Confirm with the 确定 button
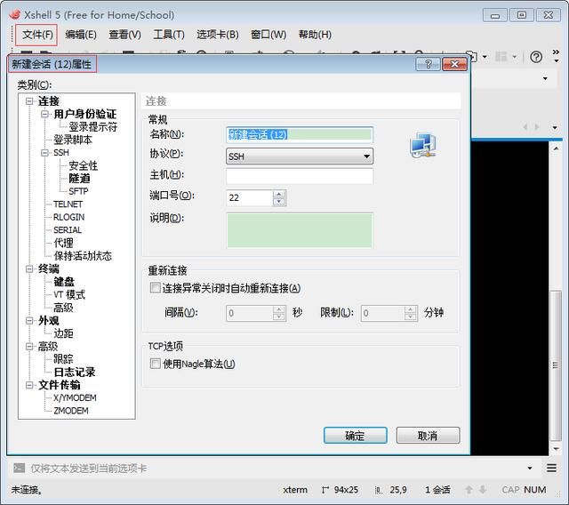 tap(356, 435)
